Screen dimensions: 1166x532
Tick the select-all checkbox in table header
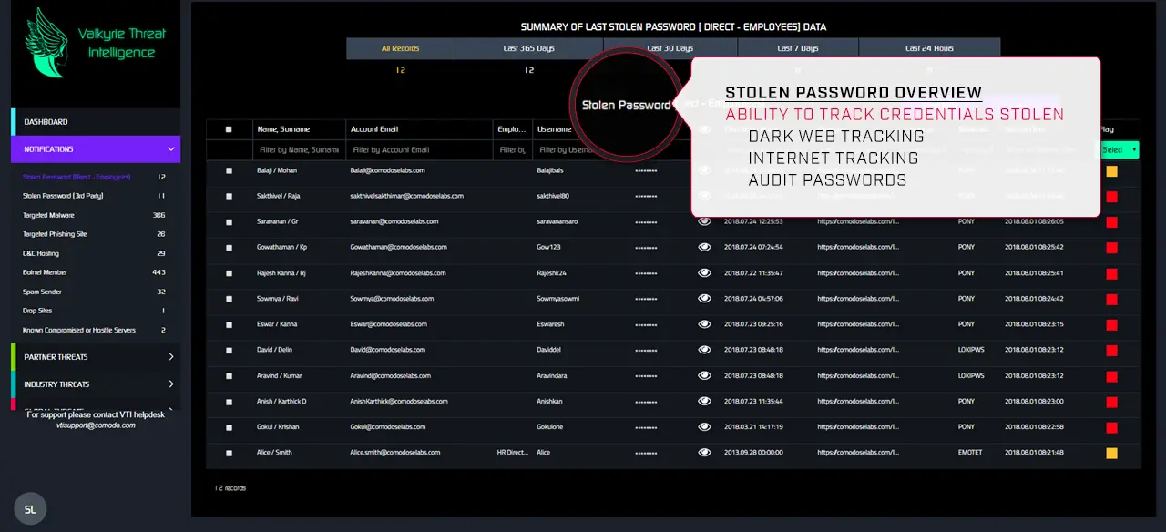coord(229,129)
